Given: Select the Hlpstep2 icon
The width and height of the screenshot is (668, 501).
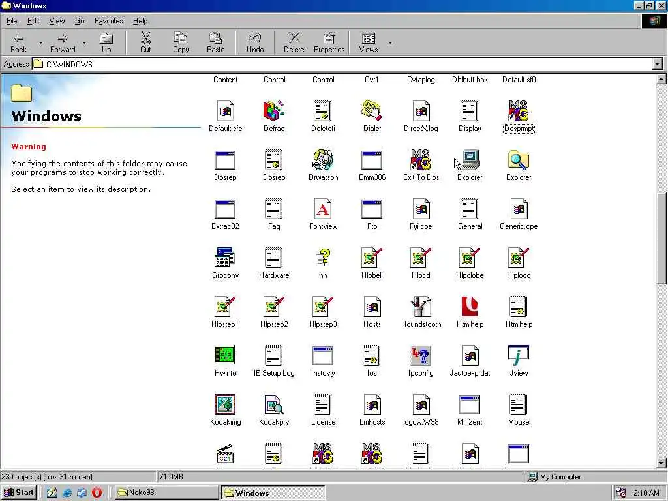Looking at the screenshot, I should tap(274, 307).
